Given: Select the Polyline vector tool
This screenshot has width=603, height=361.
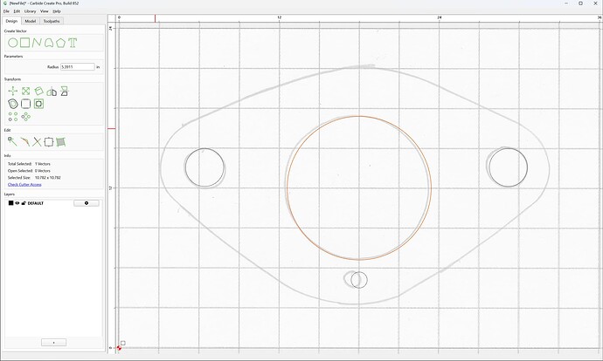Looking at the screenshot, I should pos(37,43).
